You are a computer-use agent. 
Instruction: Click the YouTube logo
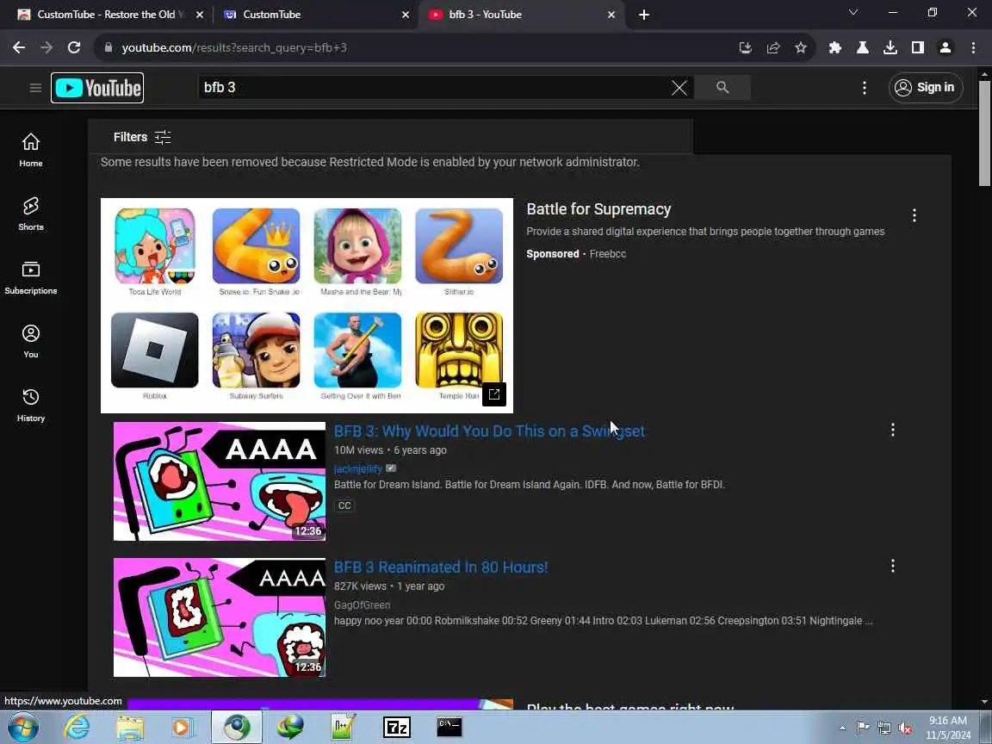[97, 88]
